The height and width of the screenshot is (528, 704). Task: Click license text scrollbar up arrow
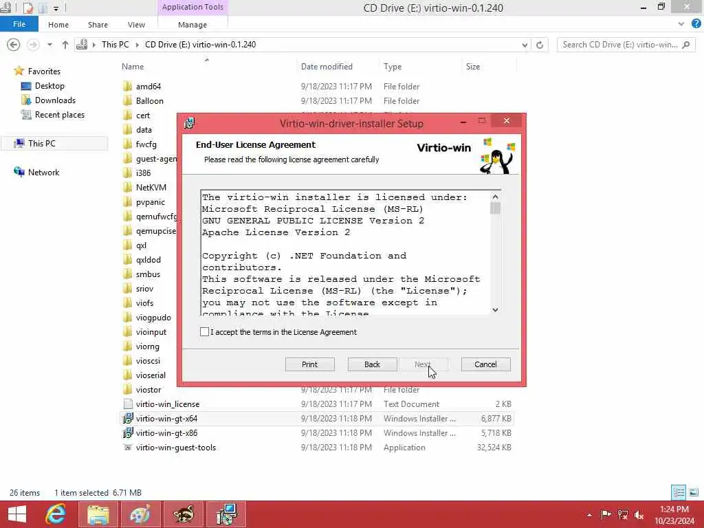[495, 197]
